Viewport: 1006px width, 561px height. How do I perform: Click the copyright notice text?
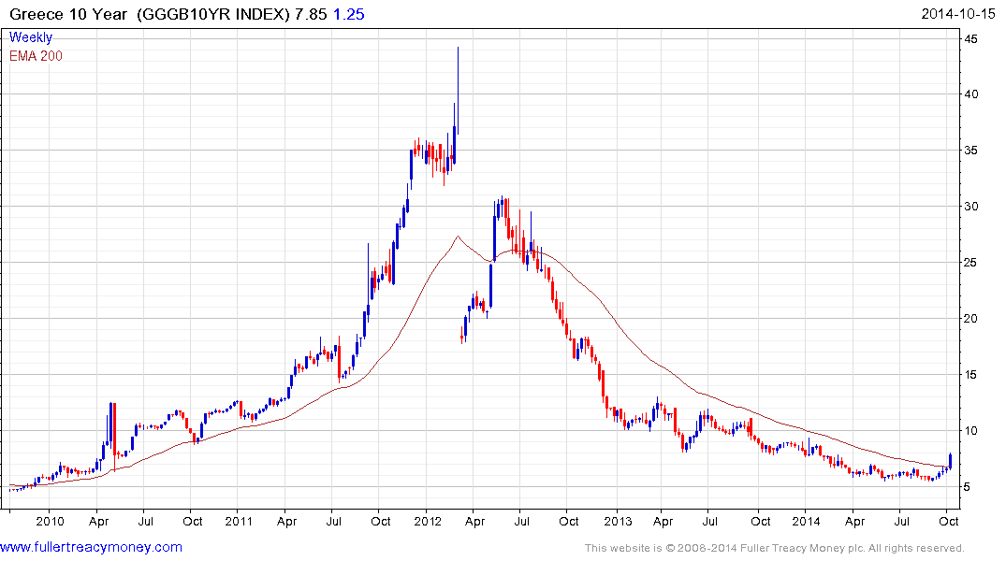coord(775,548)
